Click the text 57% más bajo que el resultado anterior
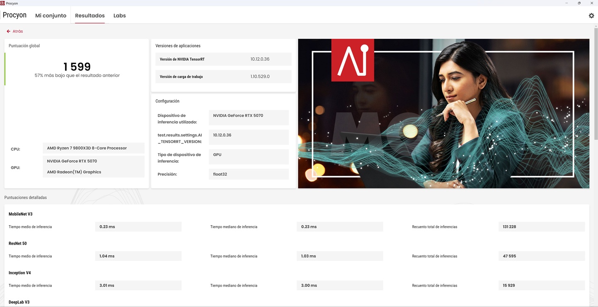The height and width of the screenshot is (307, 598). (77, 76)
